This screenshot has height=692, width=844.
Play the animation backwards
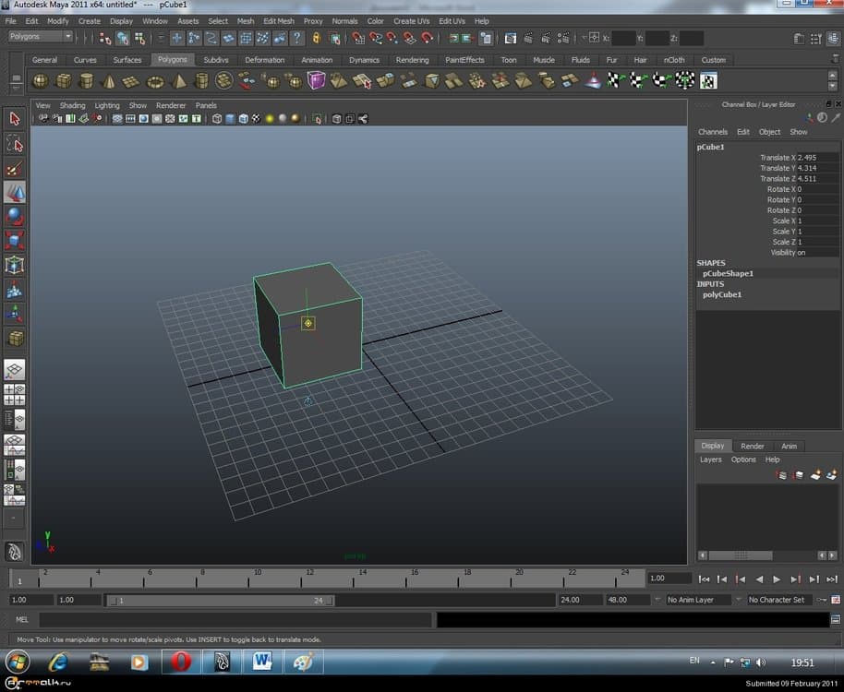pos(759,579)
